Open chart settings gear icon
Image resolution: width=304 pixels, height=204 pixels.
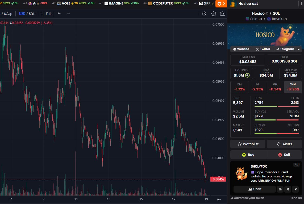[x=214, y=14]
